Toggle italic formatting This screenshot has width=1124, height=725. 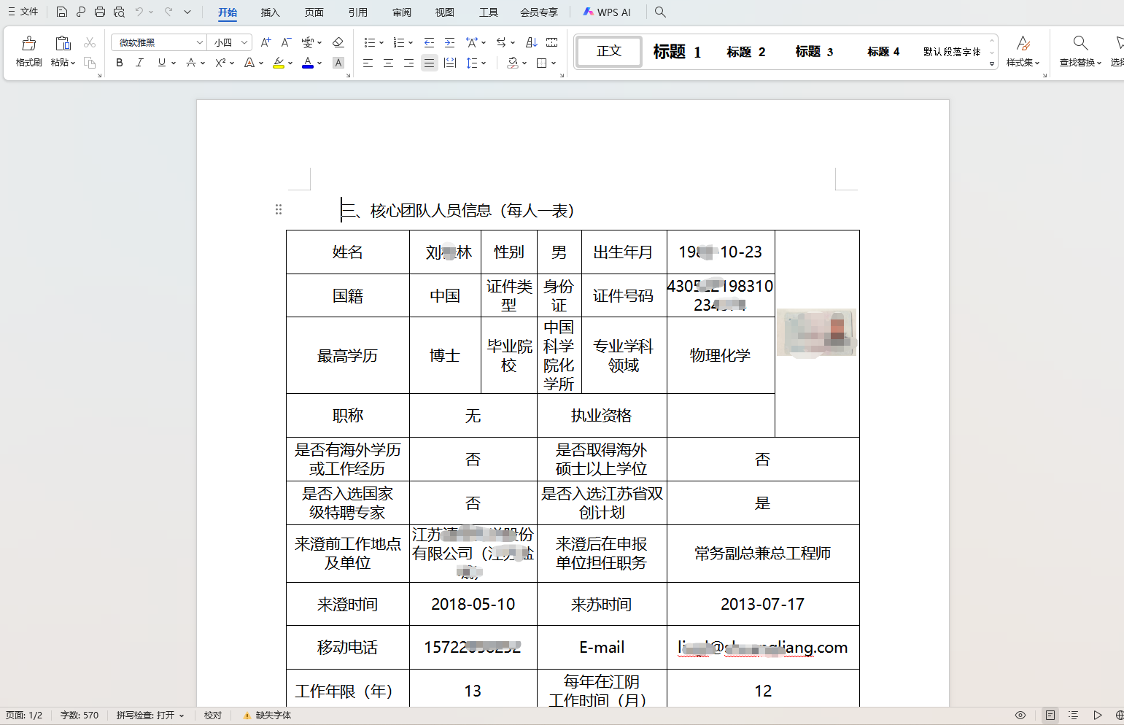(139, 63)
